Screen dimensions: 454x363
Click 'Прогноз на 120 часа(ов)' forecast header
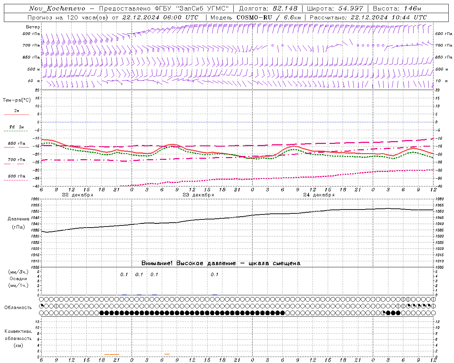[68, 17]
